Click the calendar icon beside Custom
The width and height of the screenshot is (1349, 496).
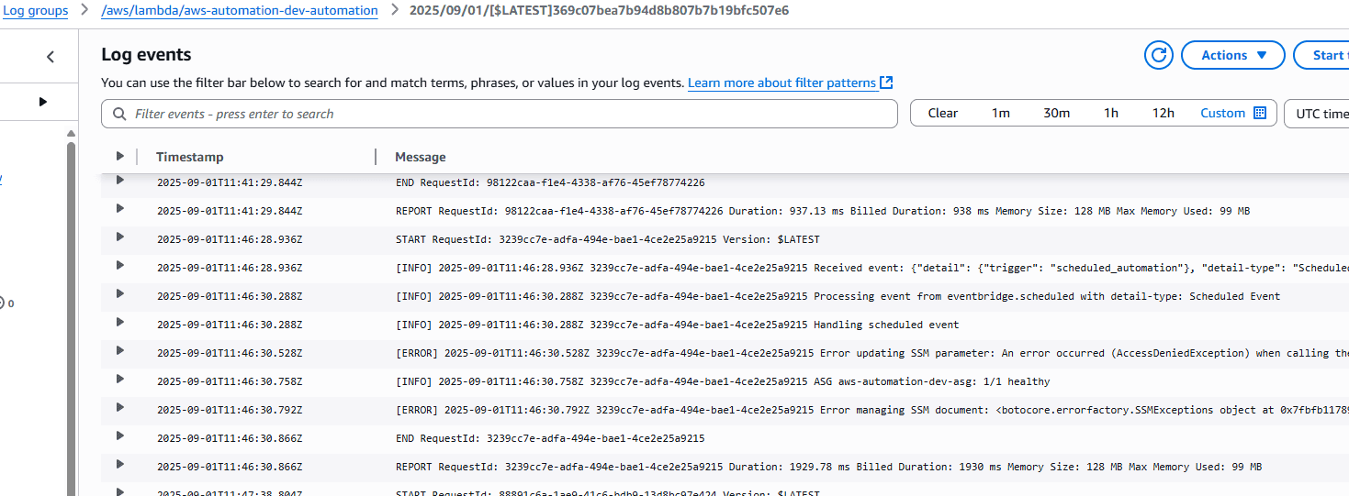[x=1260, y=113]
